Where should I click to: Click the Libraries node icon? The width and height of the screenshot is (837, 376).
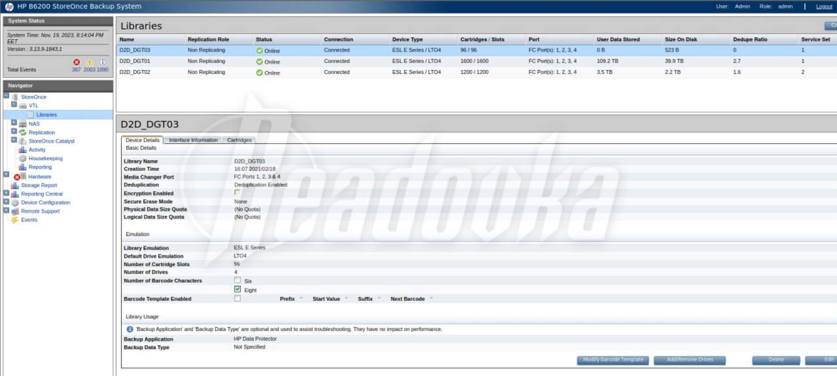[30, 114]
